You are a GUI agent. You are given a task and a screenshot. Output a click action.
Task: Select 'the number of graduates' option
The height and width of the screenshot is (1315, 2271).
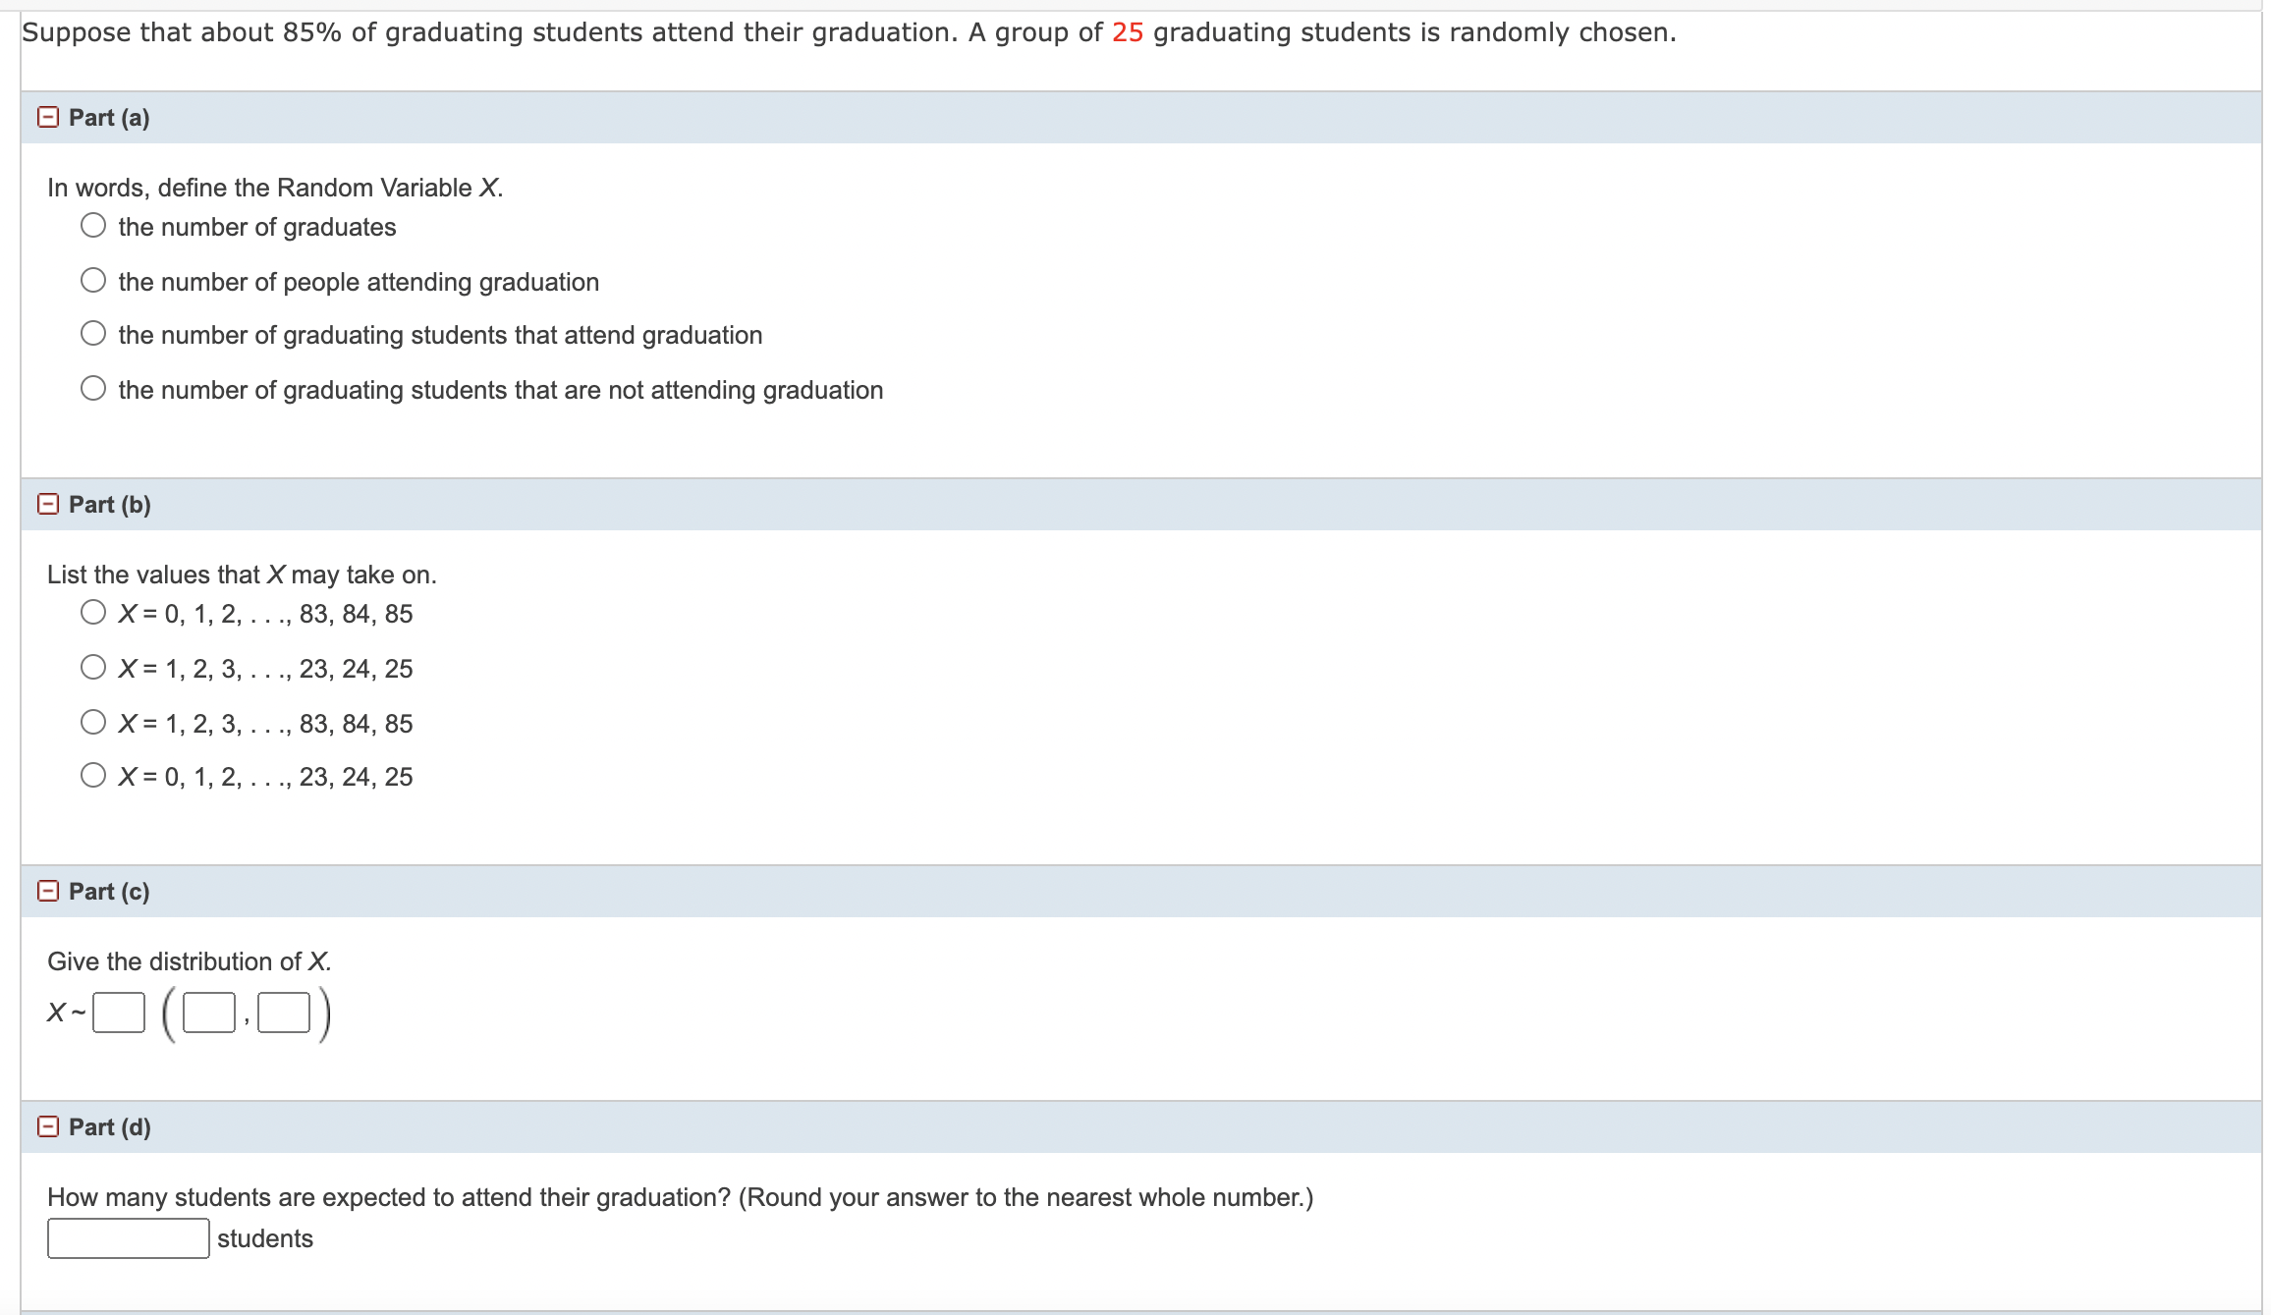click(92, 226)
